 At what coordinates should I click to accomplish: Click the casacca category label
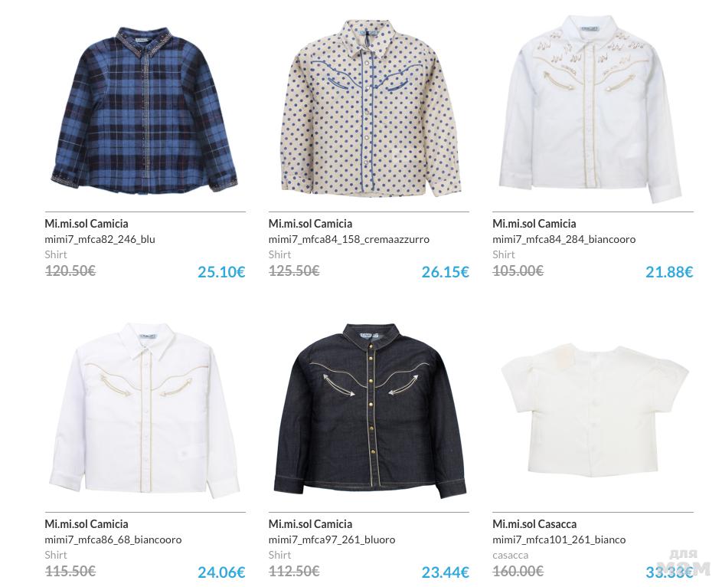(x=510, y=556)
